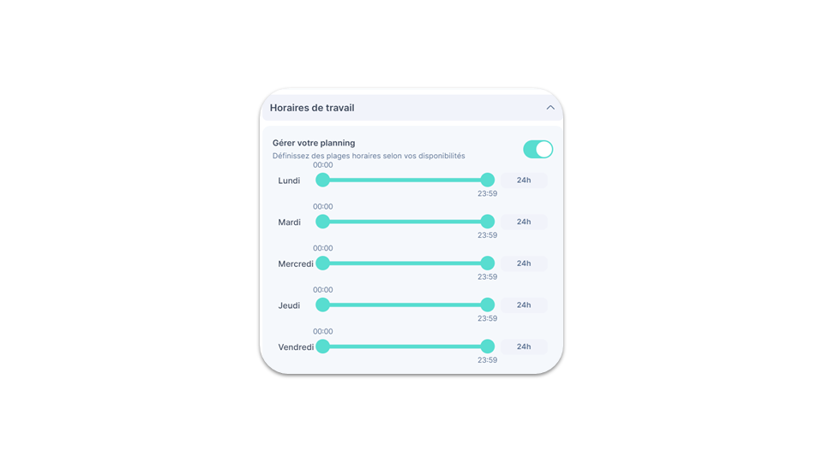Click the Gérer votre planning label
823x462 pixels.
click(314, 143)
